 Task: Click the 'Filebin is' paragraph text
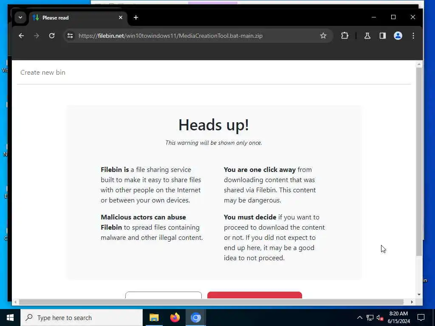coord(151,185)
